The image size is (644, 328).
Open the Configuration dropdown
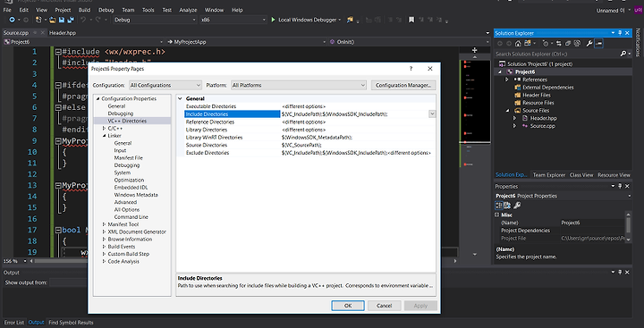click(165, 86)
